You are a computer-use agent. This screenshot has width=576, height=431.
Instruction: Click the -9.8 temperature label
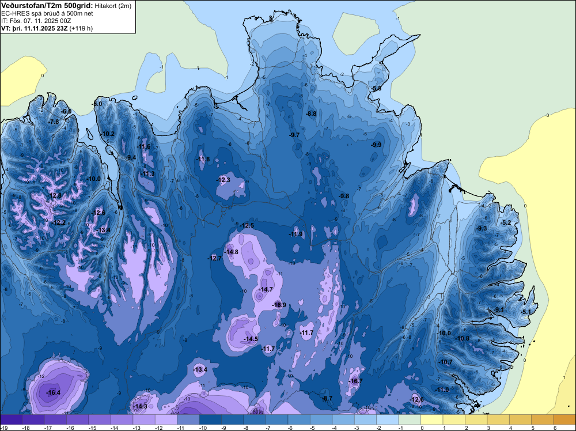344,196
